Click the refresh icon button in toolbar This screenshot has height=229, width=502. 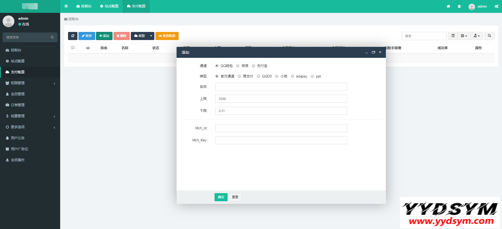73,36
